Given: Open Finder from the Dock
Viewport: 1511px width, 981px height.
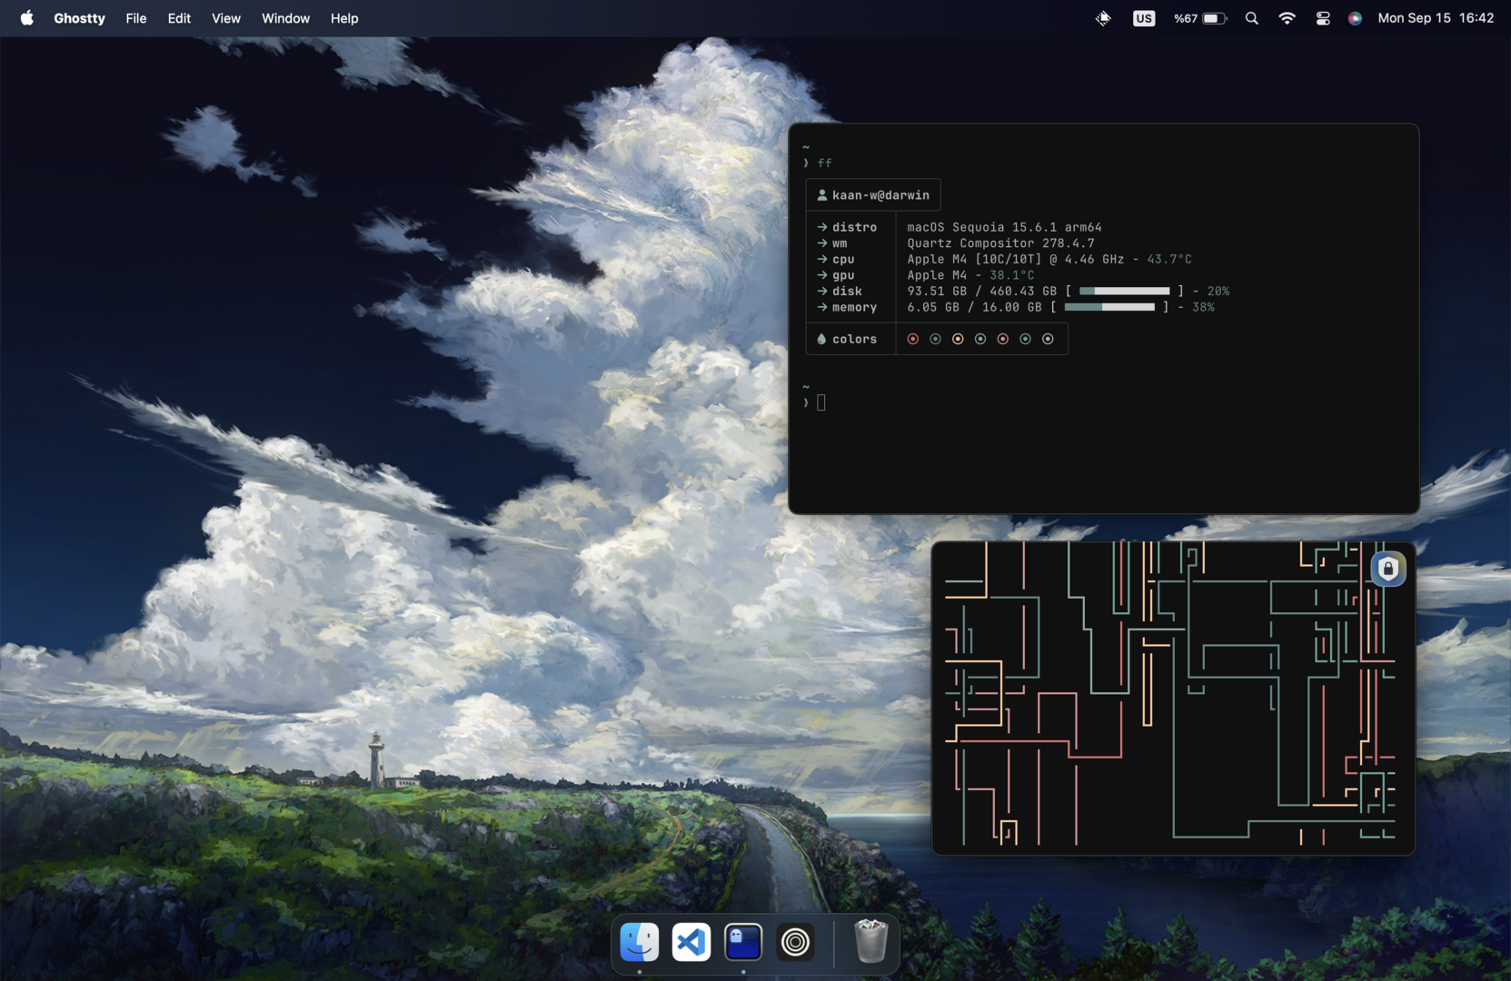Looking at the screenshot, I should pos(640,942).
